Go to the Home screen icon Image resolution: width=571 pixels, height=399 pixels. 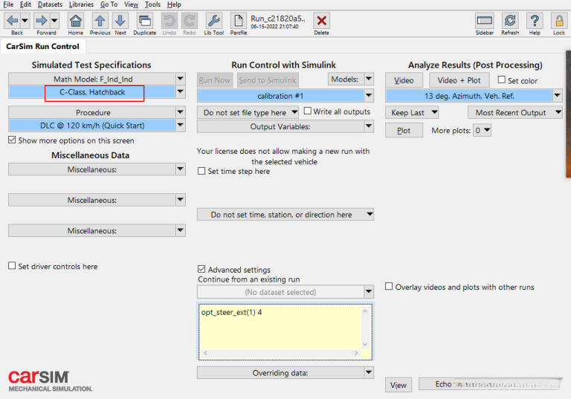[x=75, y=21]
